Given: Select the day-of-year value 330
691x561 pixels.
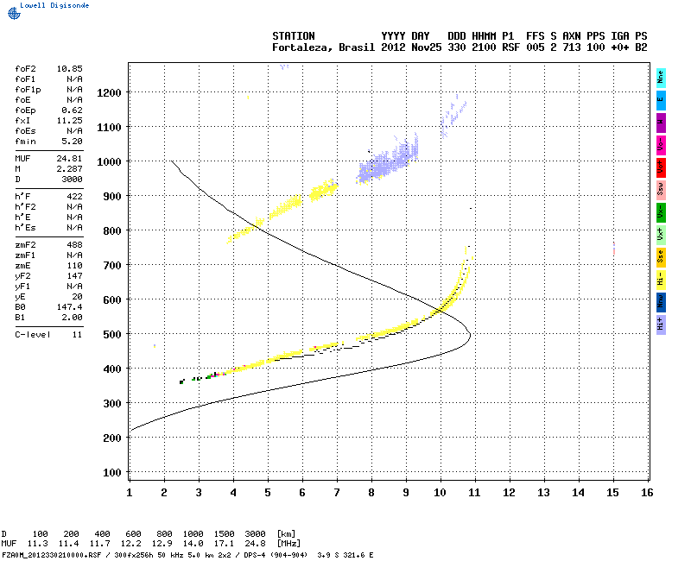Looking at the screenshot, I should pyautogui.click(x=457, y=47).
